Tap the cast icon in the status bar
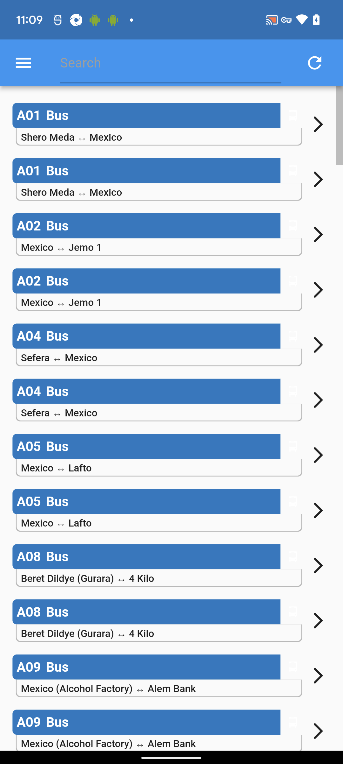The image size is (343, 764). click(272, 20)
